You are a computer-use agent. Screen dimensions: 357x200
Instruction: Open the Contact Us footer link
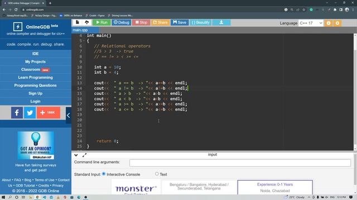point(64,180)
